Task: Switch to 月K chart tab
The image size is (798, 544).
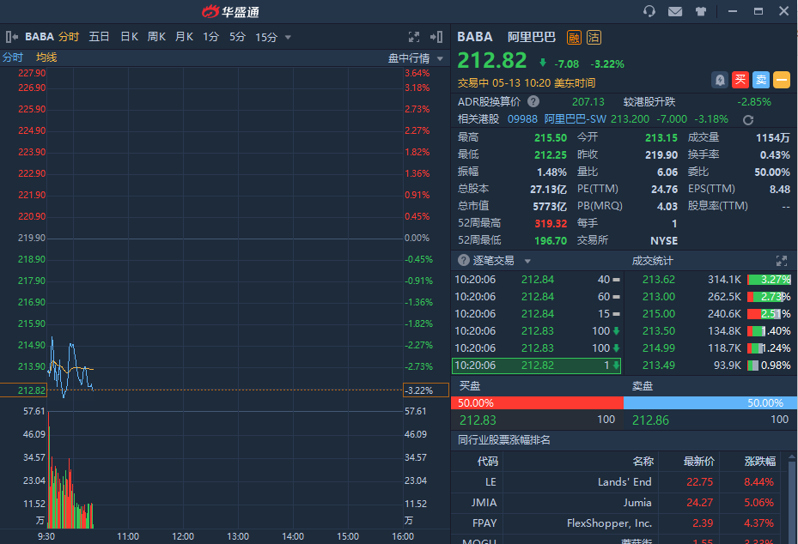Action: click(184, 37)
